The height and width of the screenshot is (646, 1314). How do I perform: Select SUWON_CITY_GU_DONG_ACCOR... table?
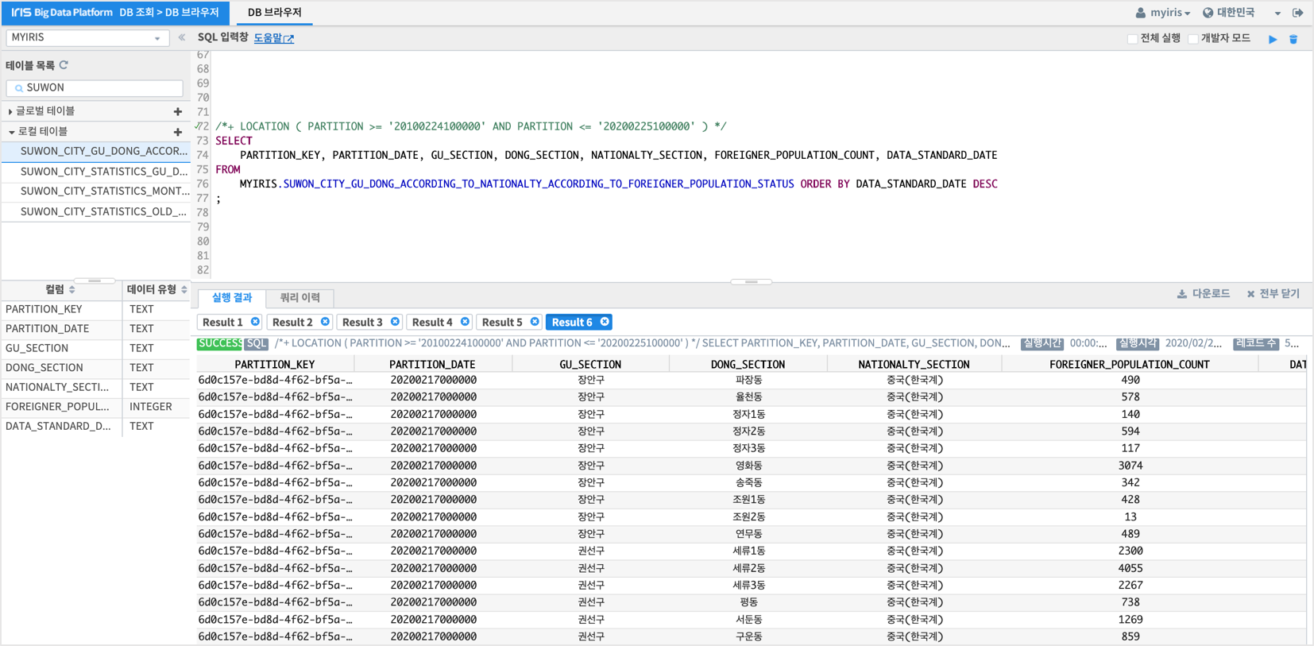click(96, 151)
